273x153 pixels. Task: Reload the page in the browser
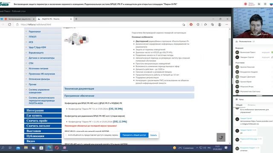coord(9,25)
